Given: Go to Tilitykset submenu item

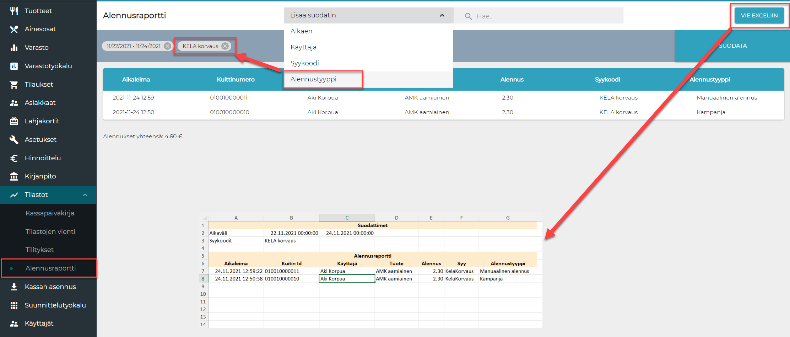Looking at the screenshot, I should pos(39,250).
